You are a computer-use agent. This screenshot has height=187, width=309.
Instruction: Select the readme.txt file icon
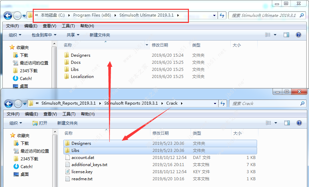pos(67,179)
